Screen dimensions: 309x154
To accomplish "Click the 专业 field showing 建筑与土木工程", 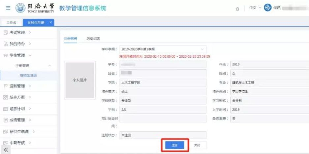I will pyautogui.click(x=269, y=83).
